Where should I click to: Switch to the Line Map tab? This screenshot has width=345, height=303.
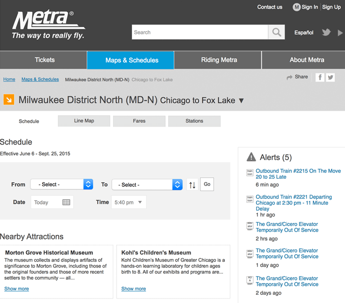click(84, 121)
